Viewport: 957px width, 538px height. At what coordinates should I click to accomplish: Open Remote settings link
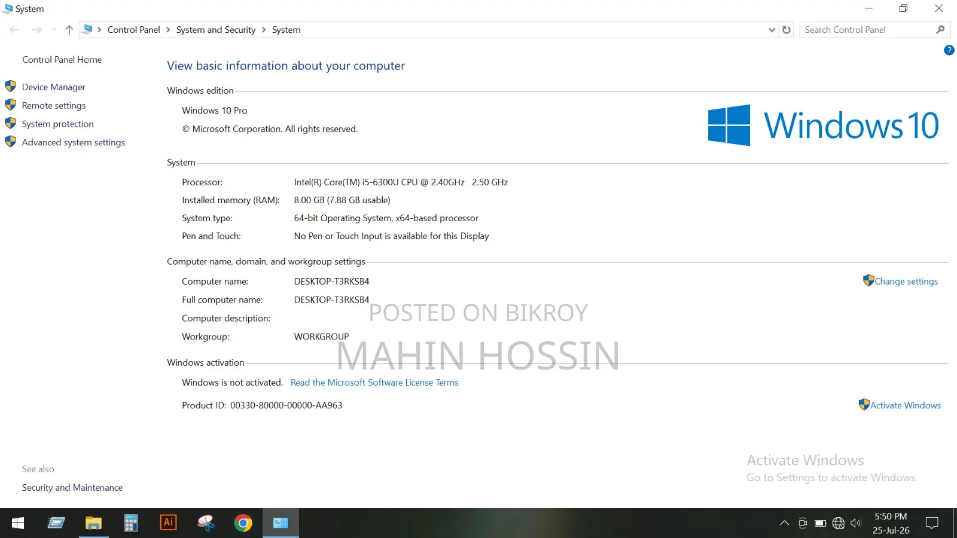(x=54, y=106)
